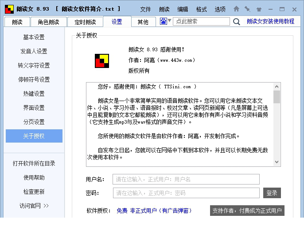Open 发音人设置 in the sidebar
This screenshot has height=226, width=304.
pos(34,51)
